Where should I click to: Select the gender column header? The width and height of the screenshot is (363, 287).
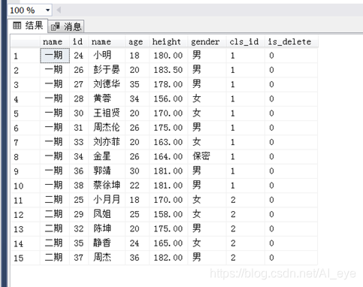207,41
